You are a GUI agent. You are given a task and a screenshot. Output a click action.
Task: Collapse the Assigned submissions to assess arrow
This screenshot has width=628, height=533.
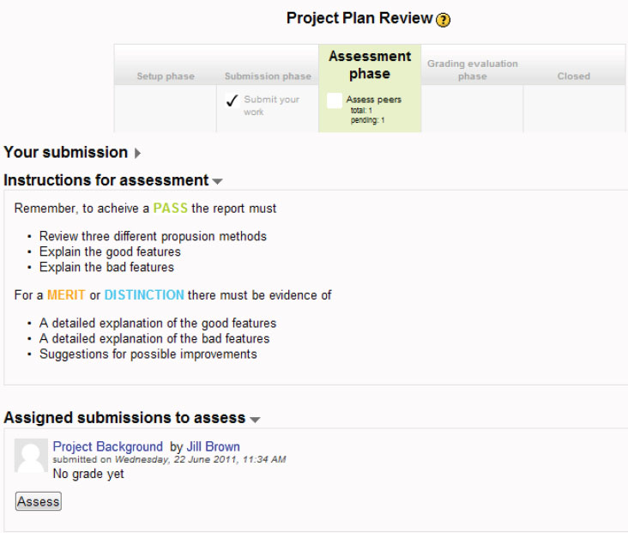tap(254, 420)
